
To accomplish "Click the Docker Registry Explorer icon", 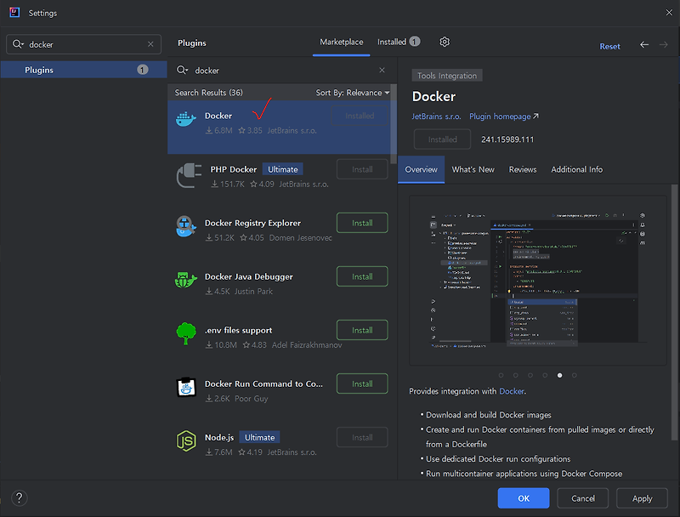I will (186, 228).
